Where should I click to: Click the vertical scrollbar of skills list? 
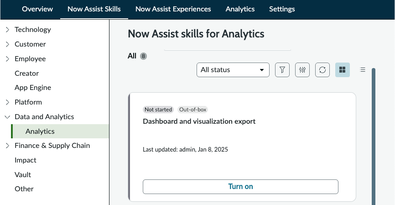click(374, 136)
